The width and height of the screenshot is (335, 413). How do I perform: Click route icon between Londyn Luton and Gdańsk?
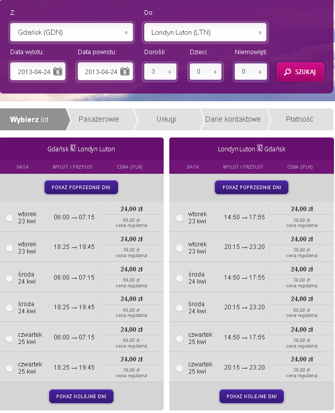click(260, 148)
